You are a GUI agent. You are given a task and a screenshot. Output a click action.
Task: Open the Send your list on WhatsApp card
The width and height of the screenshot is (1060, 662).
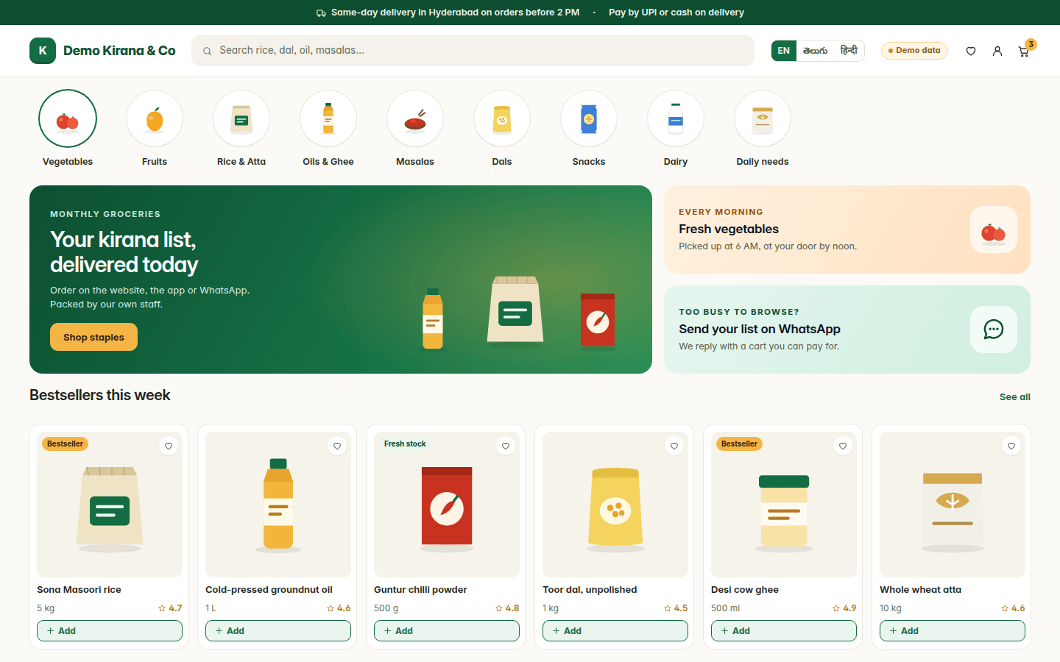(847, 330)
